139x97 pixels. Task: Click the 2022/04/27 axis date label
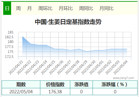tap(64, 68)
